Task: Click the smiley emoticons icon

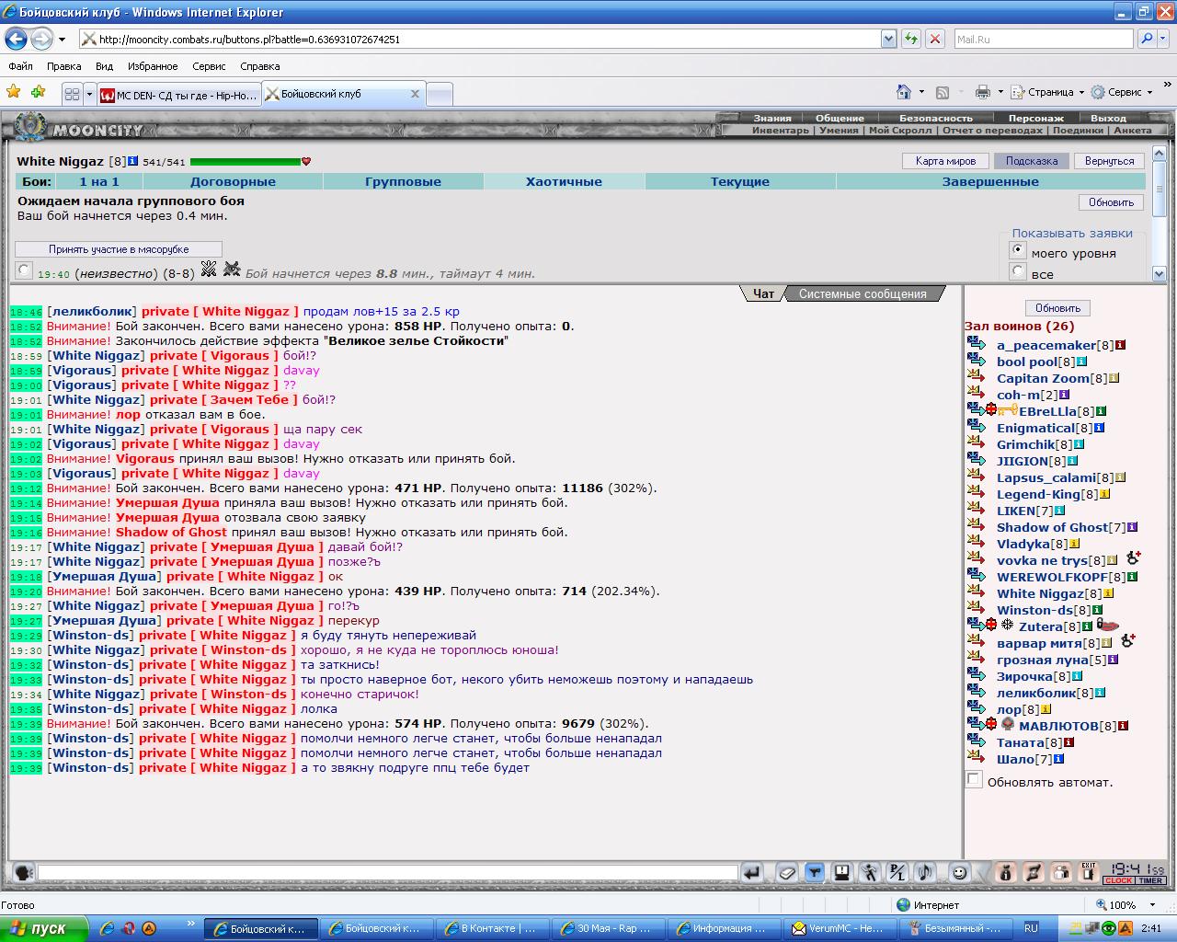Action: click(x=959, y=872)
